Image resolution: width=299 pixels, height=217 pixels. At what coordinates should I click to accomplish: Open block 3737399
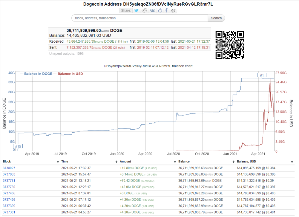tap(9, 206)
